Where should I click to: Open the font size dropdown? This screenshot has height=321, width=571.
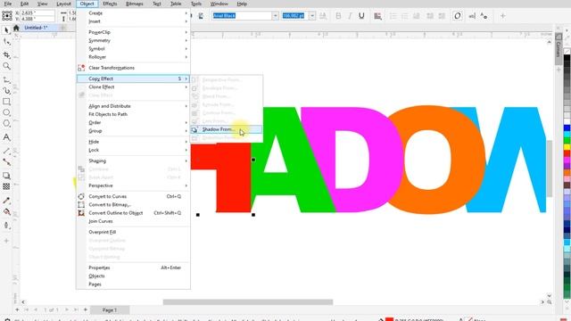pyautogui.click(x=312, y=16)
